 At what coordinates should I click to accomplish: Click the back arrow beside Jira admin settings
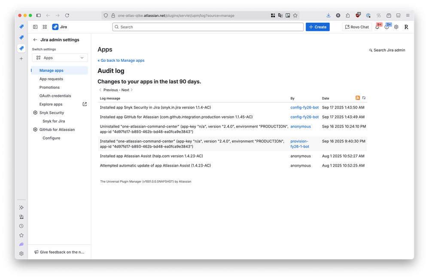click(35, 40)
